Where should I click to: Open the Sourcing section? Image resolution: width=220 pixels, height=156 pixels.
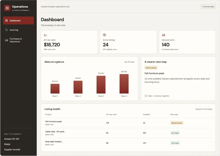click(18, 30)
